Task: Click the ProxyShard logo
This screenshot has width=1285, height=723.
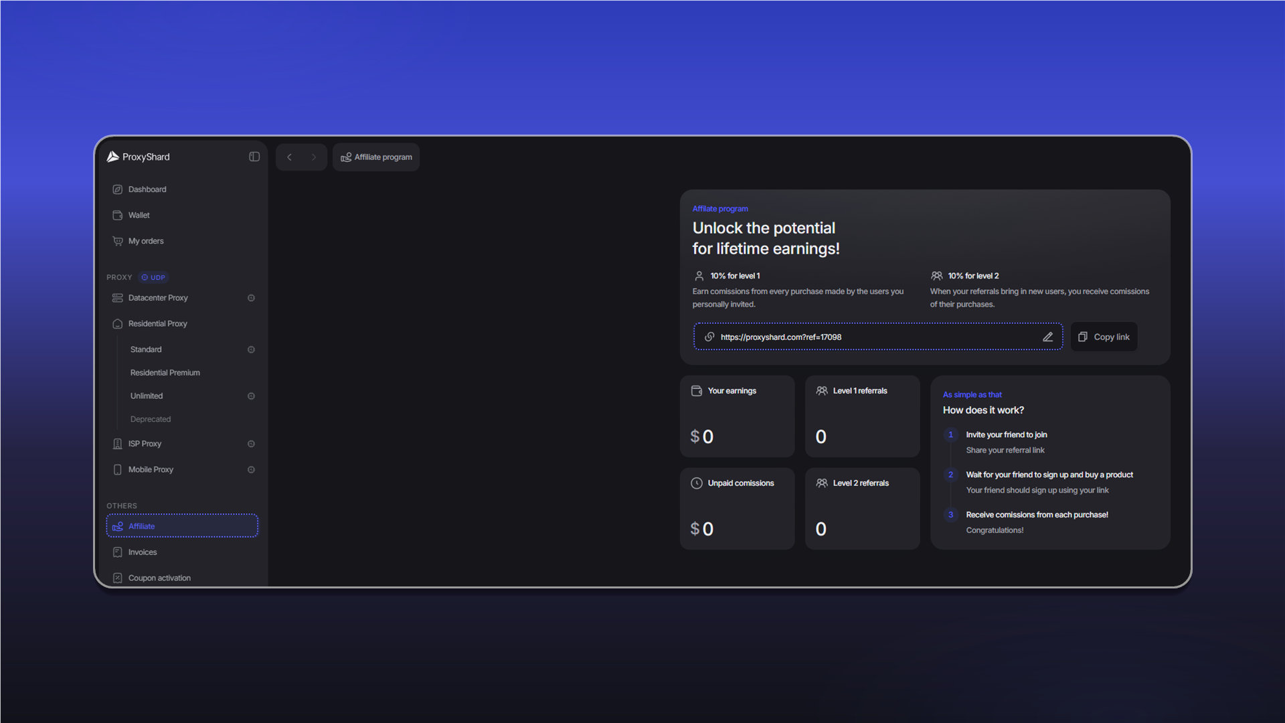Action: (x=139, y=157)
